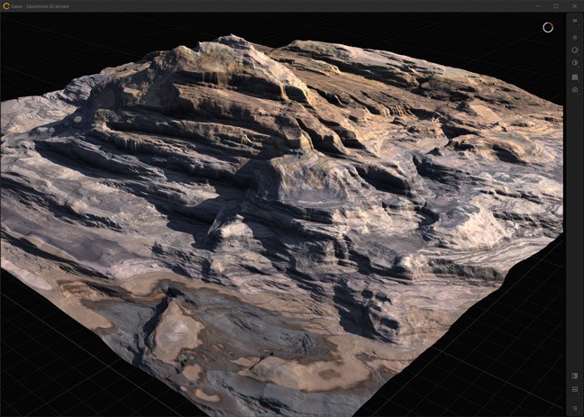This screenshot has width=584, height=417.
Task: Toggle the half-shaded circle display icon
Action: [575, 63]
